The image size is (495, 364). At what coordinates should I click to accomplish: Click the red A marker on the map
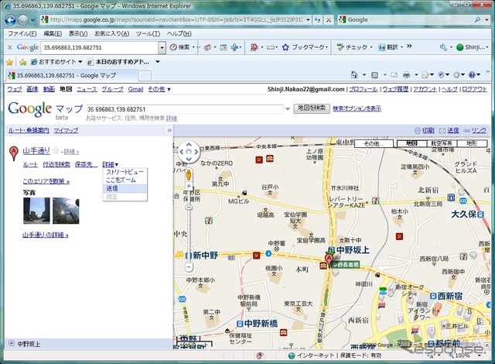[329, 261]
